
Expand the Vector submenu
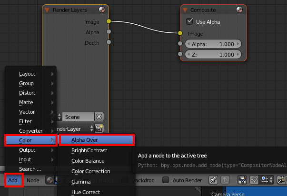30,112
